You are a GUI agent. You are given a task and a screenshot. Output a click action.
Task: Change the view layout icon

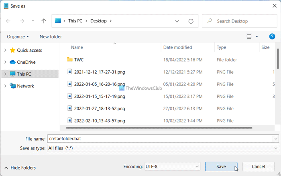coord(249,36)
